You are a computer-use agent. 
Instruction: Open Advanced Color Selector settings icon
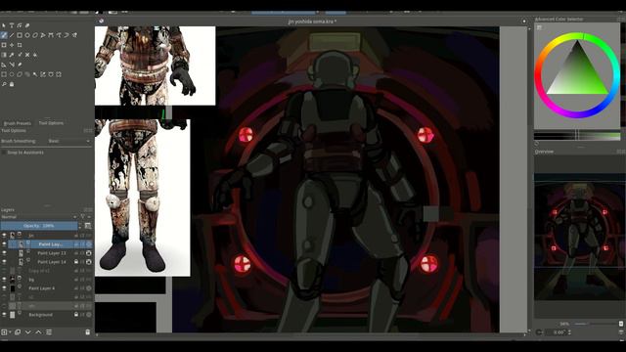tap(539, 27)
